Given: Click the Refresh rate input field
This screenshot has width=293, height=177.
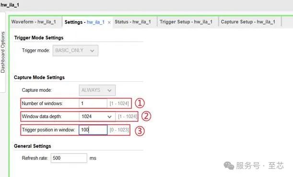Looking at the screenshot, I should pos(69,158).
